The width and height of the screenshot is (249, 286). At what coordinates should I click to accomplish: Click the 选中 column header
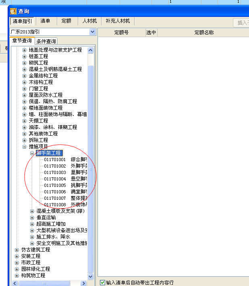click(151, 33)
